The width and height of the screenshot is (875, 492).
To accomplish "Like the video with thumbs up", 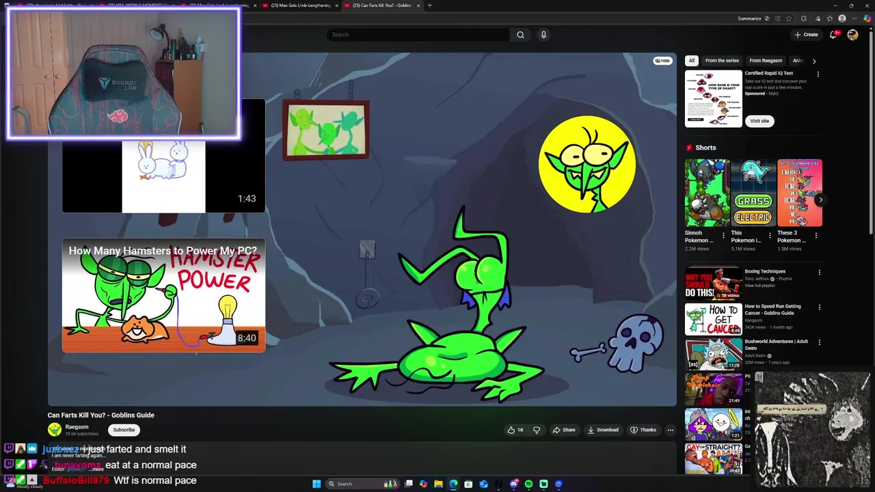I will [x=515, y=430].
